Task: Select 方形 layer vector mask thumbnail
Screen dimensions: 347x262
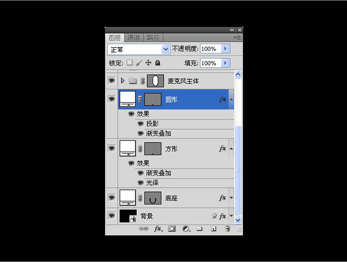Action: [153, 149]
